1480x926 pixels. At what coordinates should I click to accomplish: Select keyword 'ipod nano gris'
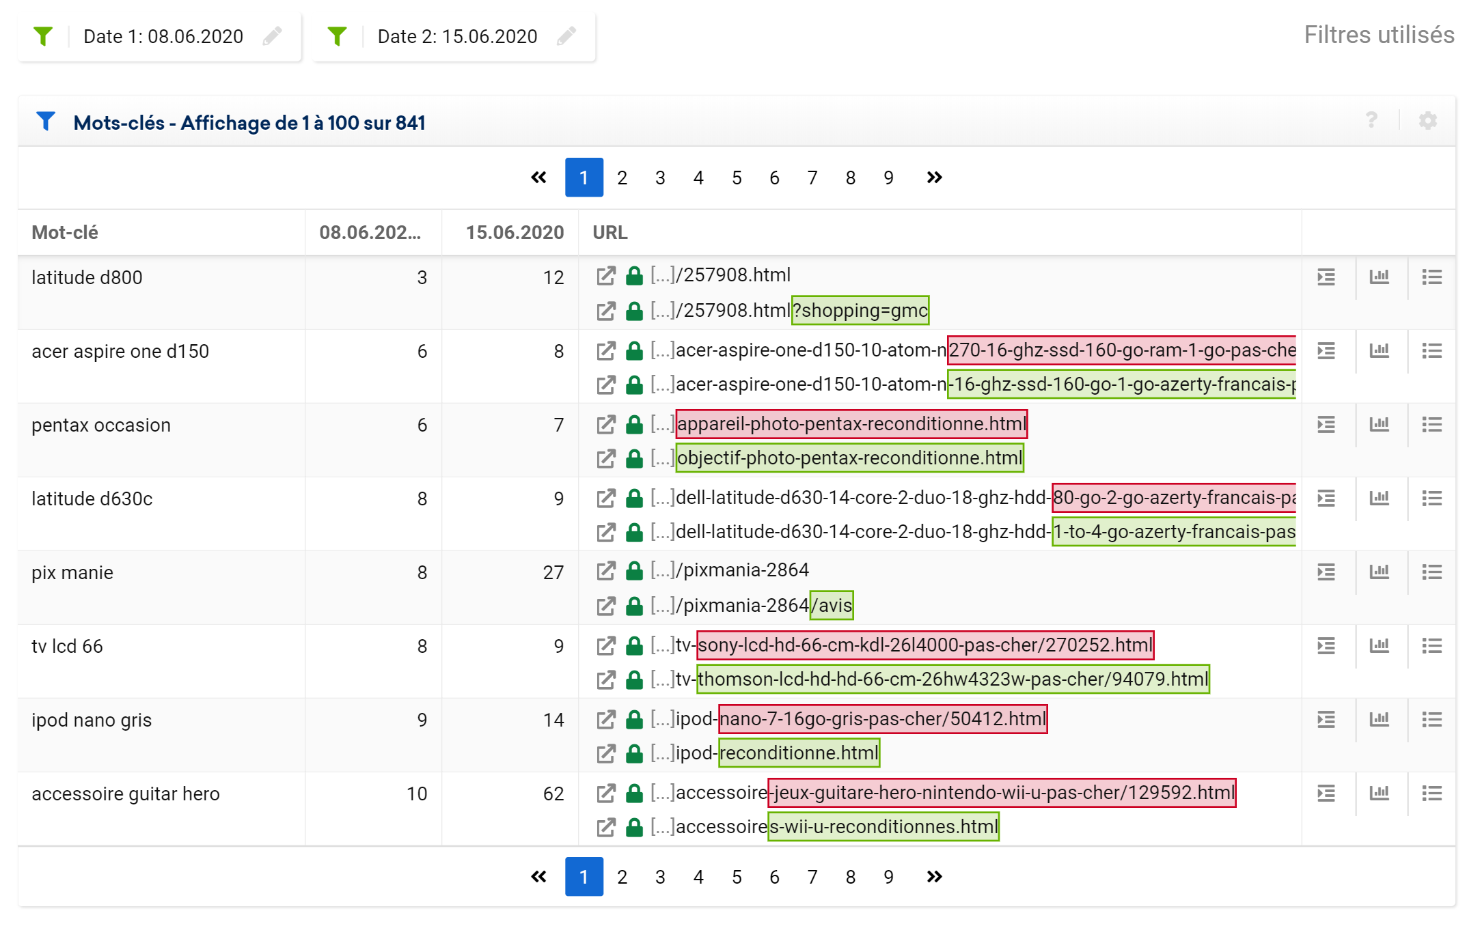92,720
